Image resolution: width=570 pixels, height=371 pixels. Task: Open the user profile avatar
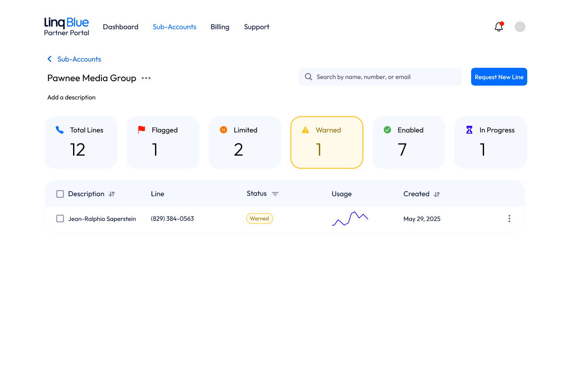coord(520,27)
